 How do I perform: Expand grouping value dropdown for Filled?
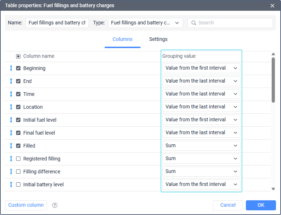coord(201,146)
